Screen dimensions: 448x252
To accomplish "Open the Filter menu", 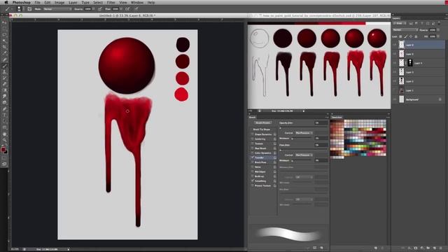I will [111, 2].
